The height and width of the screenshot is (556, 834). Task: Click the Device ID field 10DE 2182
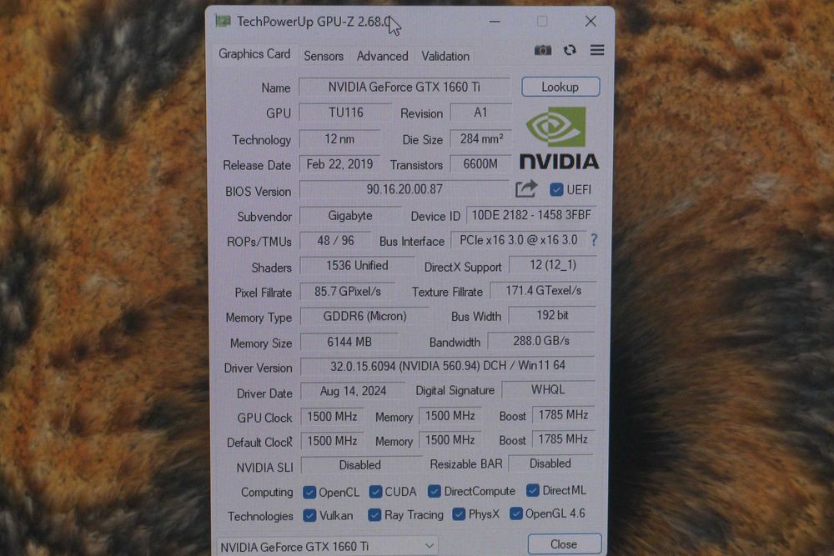tap(530, 215)
